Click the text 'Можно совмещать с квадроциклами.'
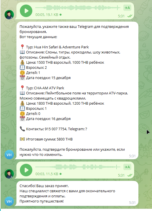 (x=53, y=98)
